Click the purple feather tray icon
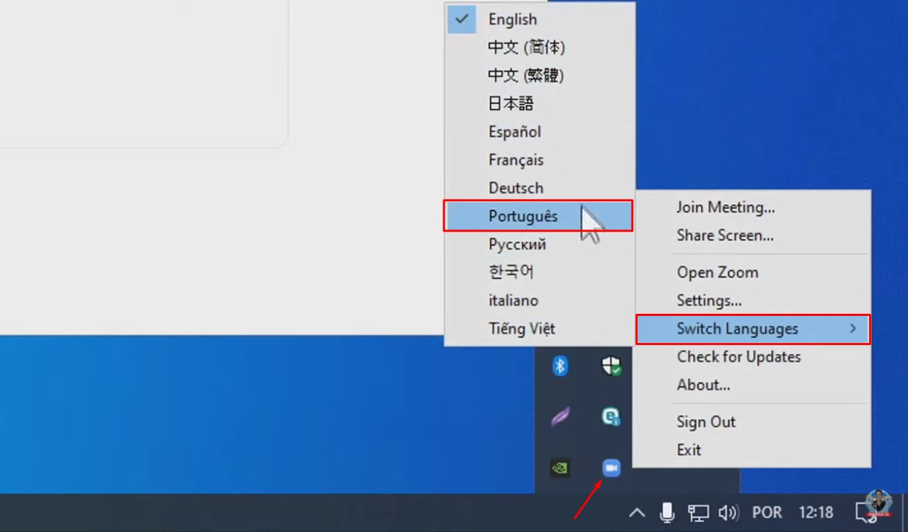The height and width of the screenshot is (532, 908). coord(560,417)
